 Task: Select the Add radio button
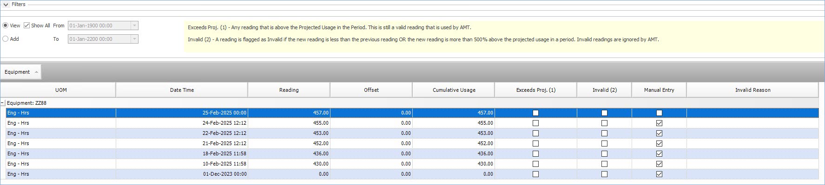click(x=6, y=39)
